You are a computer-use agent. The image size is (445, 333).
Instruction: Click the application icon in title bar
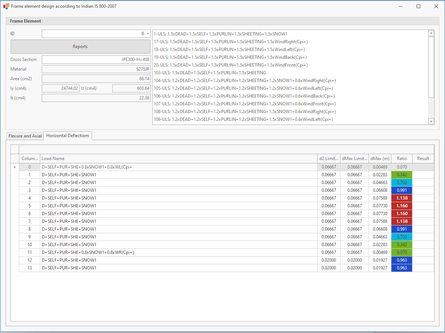6,6
